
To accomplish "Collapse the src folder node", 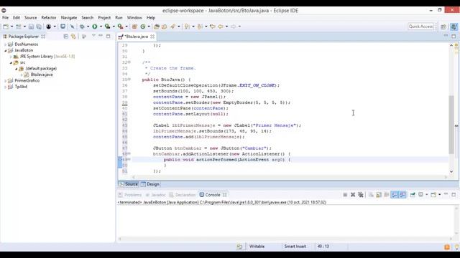I will [x=11, y=62].
